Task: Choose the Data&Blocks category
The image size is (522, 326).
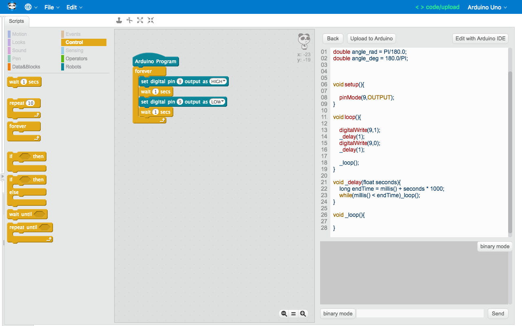Action: 26,67
